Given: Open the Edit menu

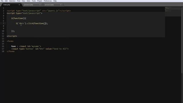Looking at the screenshot, I should point(6,1).
